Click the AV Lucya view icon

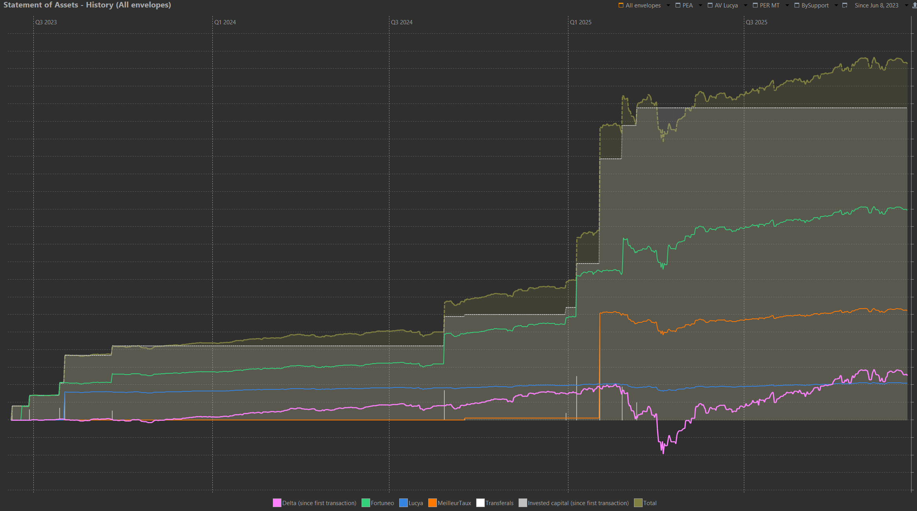(710, 5)
